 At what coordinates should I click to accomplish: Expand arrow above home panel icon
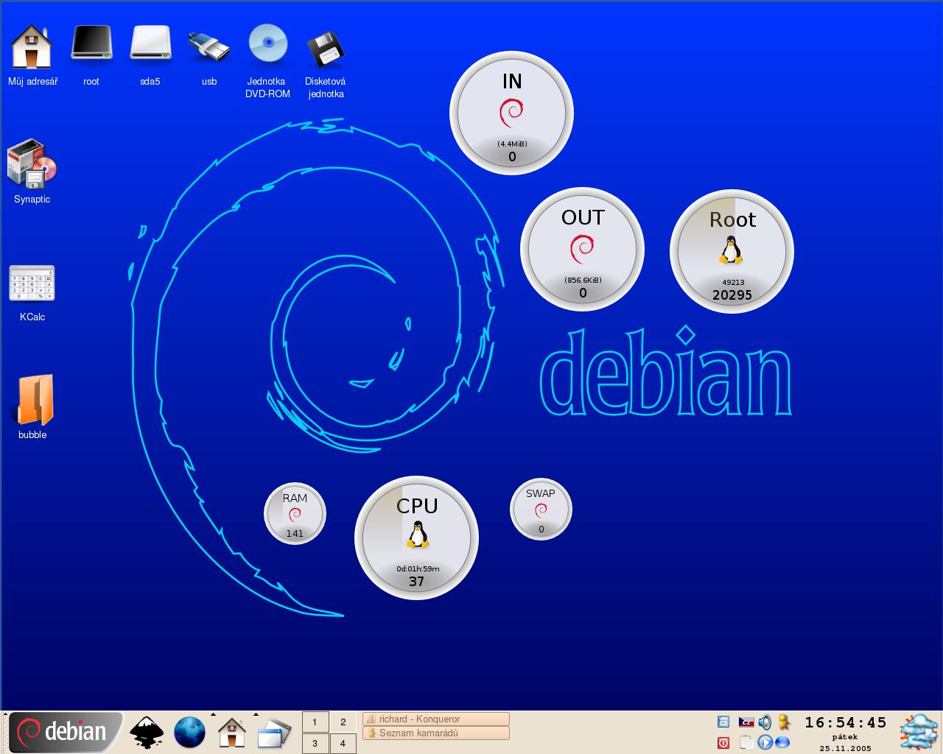click(x=213, y=714)
